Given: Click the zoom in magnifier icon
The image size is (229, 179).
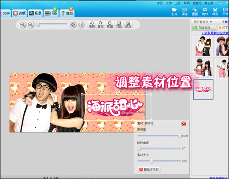Looking at the screenshot, I should (x=22, y=25).
